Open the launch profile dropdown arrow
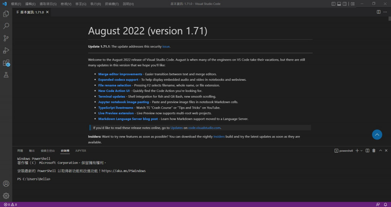The height and width of the screenshot is (207, 391). (361, 151)
